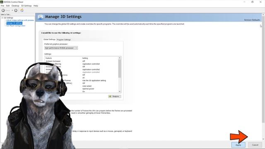Restore down the NVIDIA Control Panel window
Screen dimensions: 265x149
click(252, 2)
